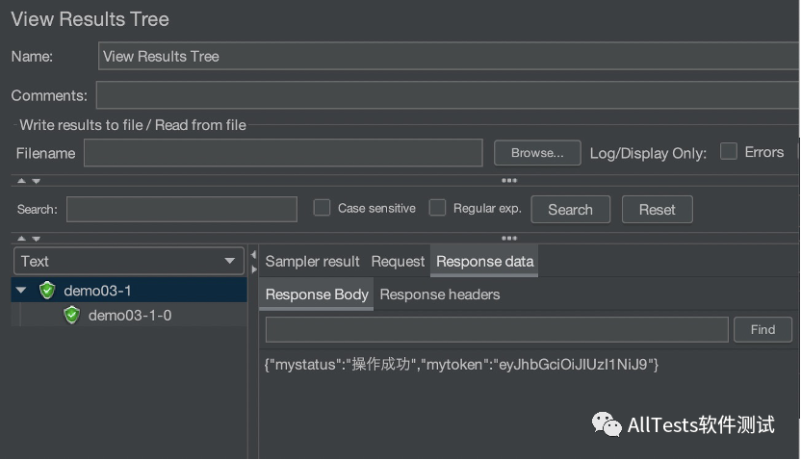The height and width of the screenshot is (460, 801).
Task: Toggle the Case sensitive checkbox
Action: coord(322,208)
